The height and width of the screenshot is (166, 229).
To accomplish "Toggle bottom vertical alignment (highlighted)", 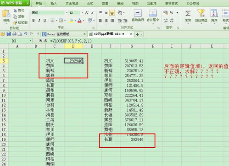I will [112, 13].
